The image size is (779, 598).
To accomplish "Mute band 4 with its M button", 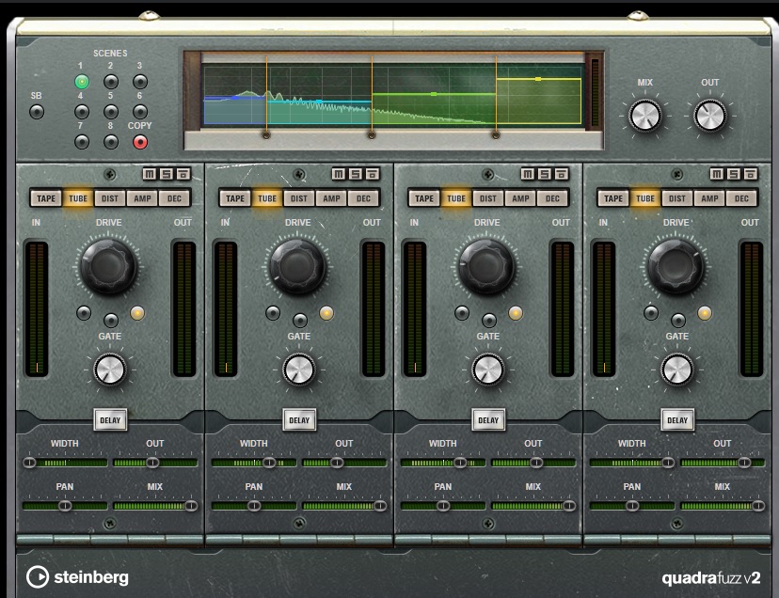I will (718, 174).
